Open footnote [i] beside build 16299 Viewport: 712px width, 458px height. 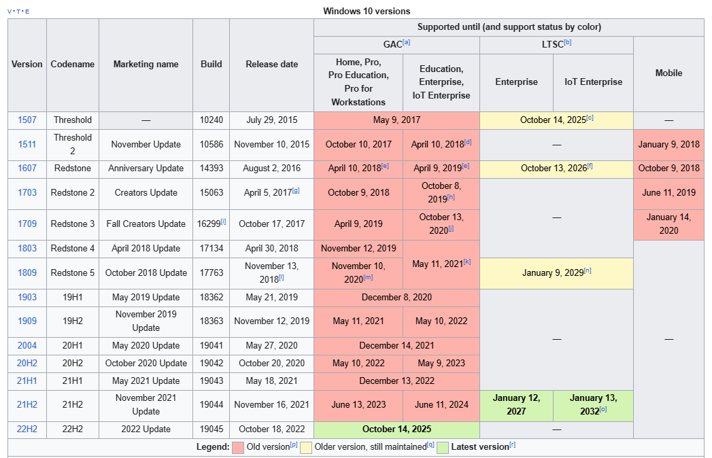(x=224, y=222)
